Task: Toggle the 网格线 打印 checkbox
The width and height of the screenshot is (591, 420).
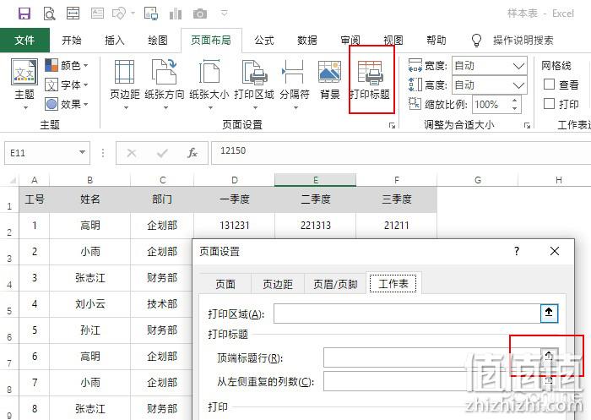Action: point(549,103)
